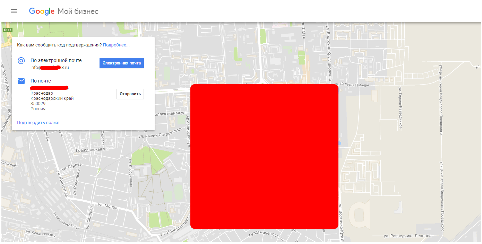
Task: Click the Мой бизнес header title
Action: tap(78, 11)
